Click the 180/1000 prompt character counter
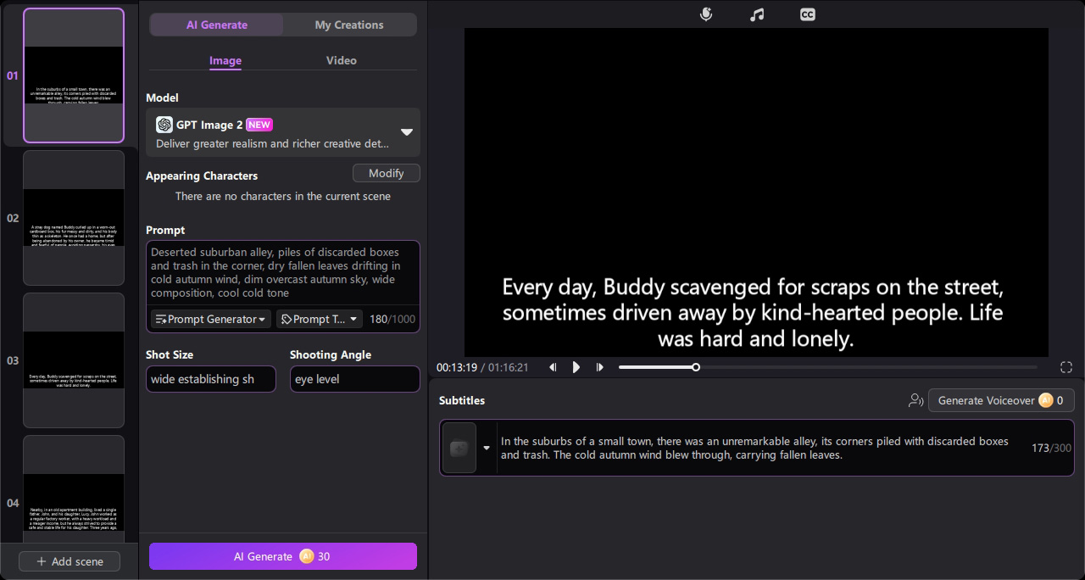The width and height of the screenshot is (1085, 580). 392,319
